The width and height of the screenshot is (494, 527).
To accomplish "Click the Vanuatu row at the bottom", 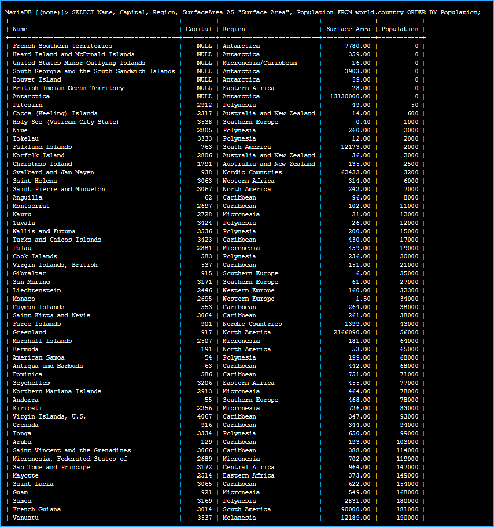I will (25, 518).
